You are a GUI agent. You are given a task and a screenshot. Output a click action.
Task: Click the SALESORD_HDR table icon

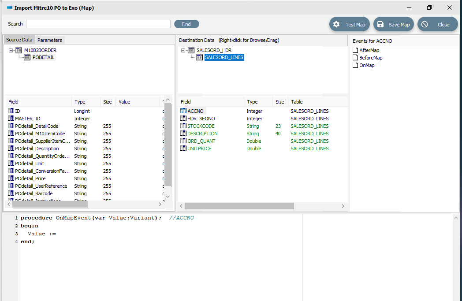pos(191,50)
